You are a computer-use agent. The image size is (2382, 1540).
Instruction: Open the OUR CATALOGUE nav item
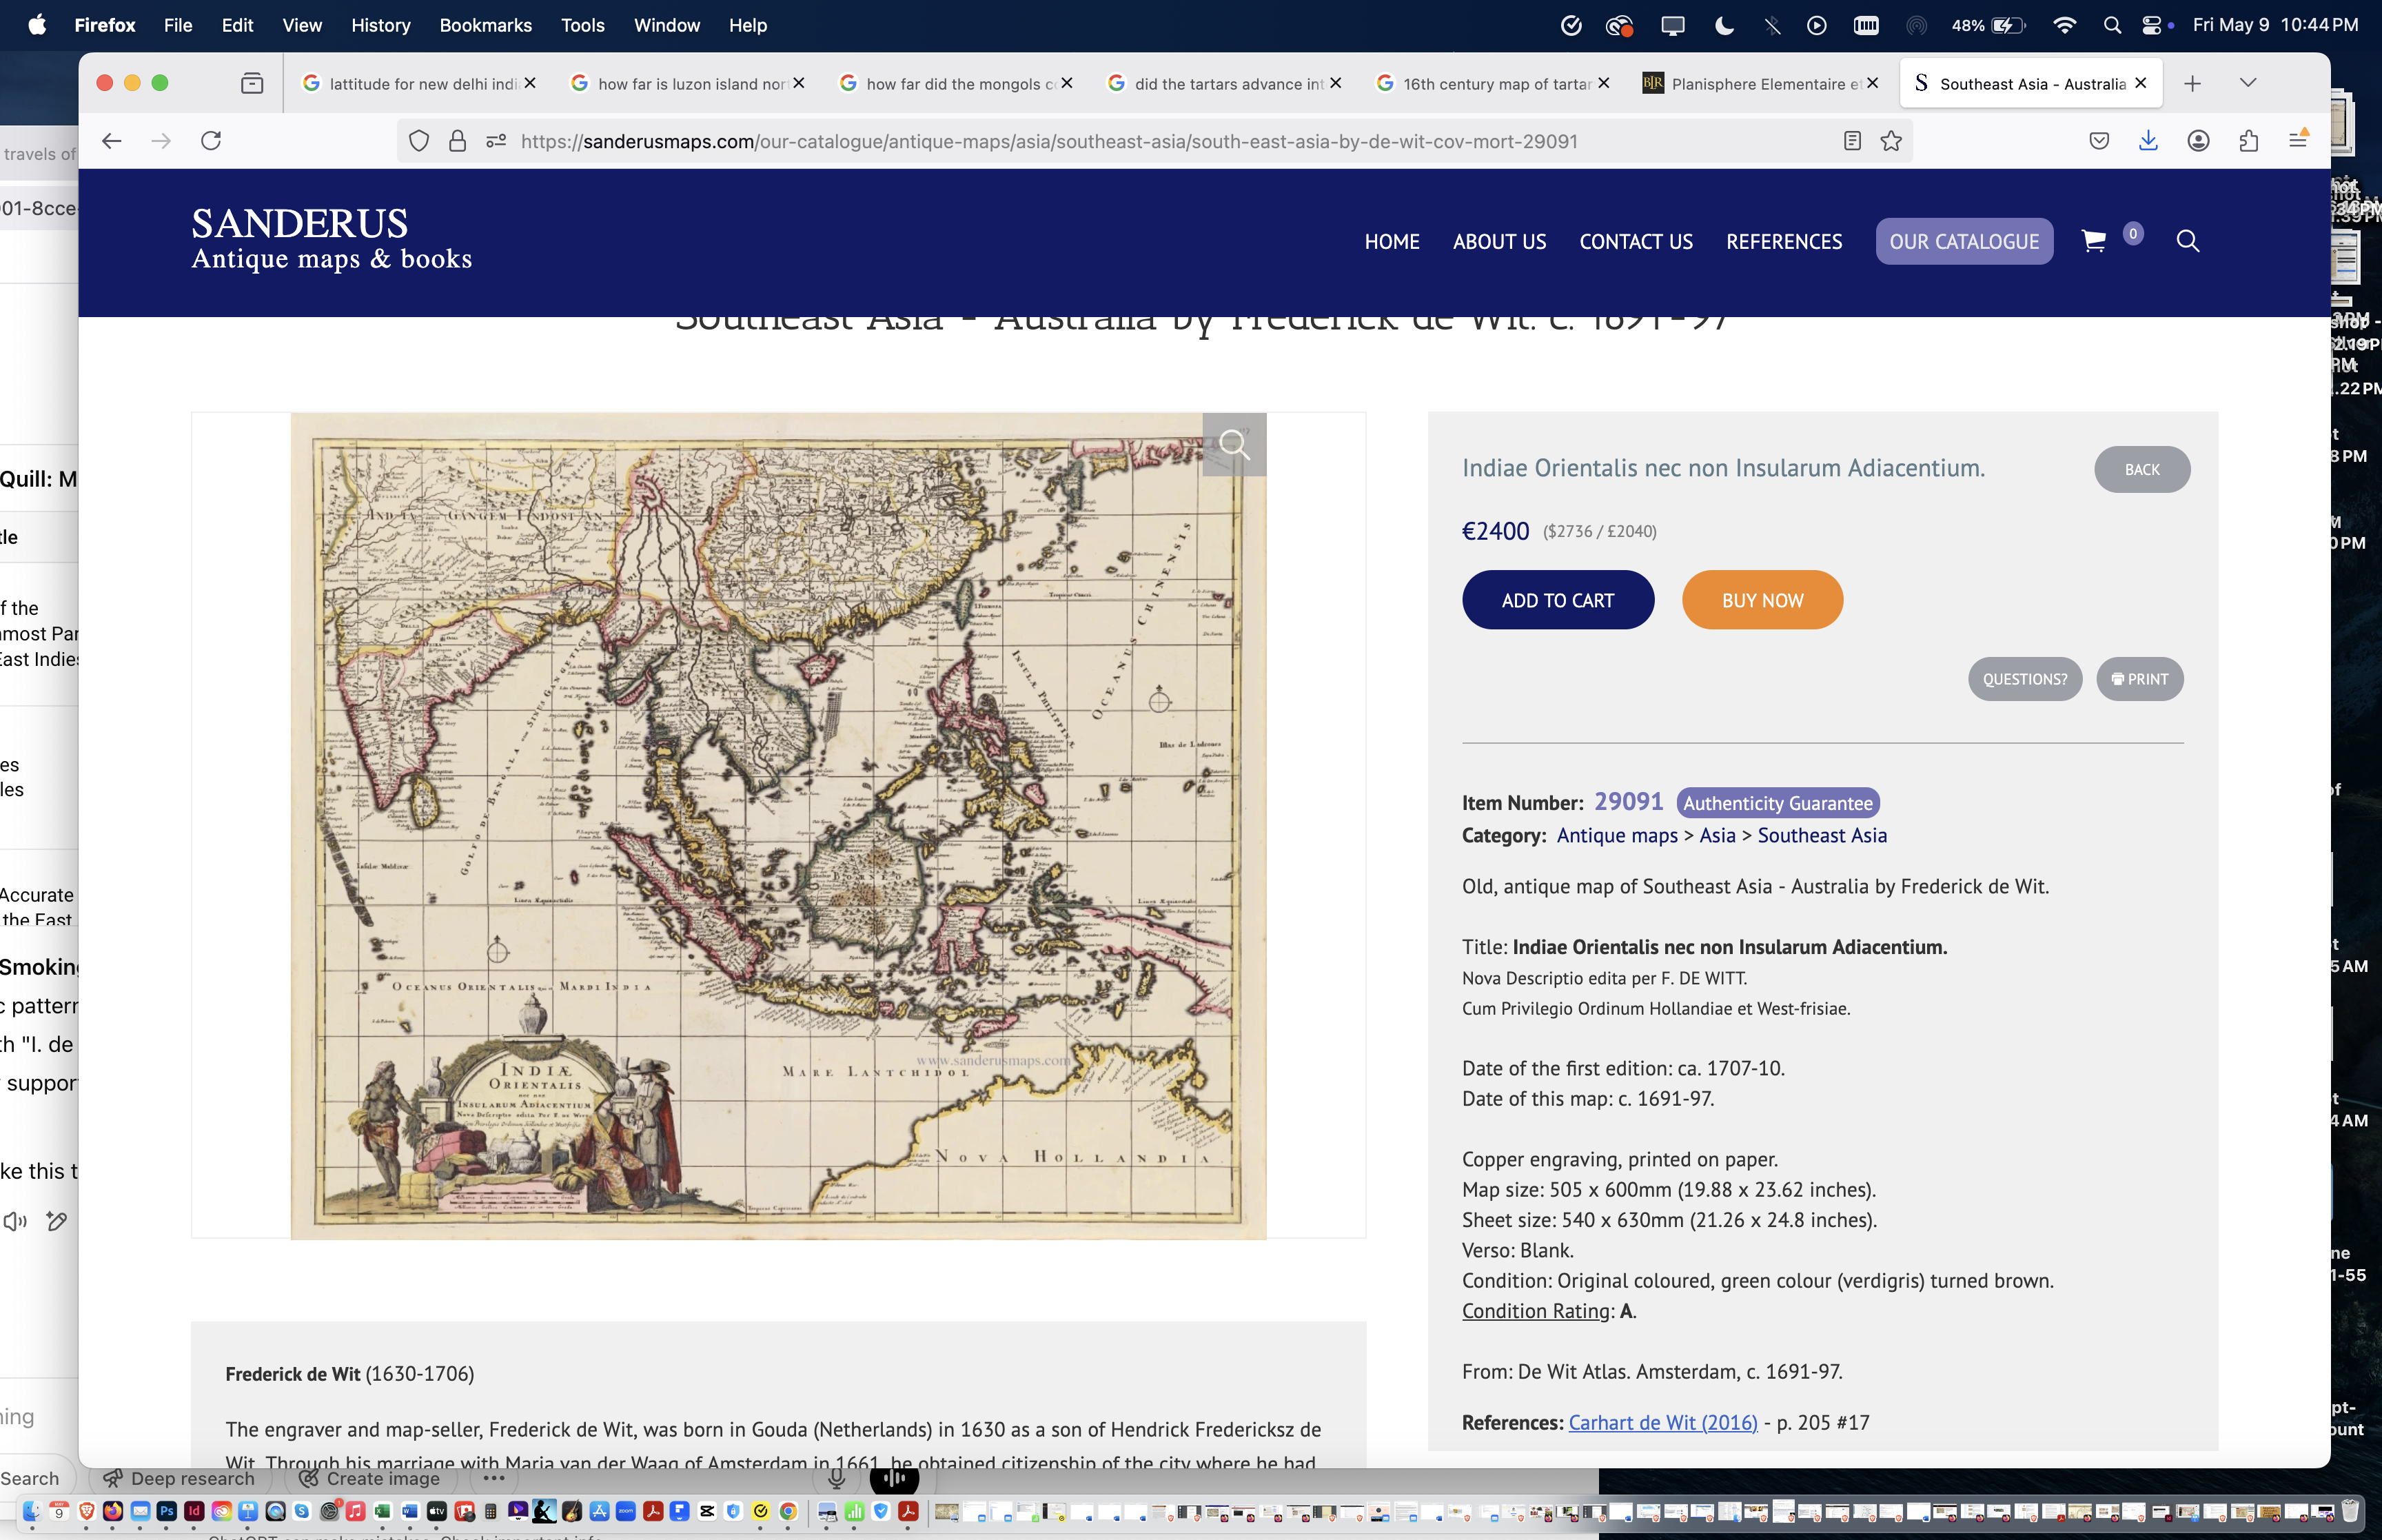click(x=1963, y=241)
